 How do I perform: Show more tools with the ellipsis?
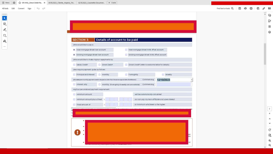5,47
